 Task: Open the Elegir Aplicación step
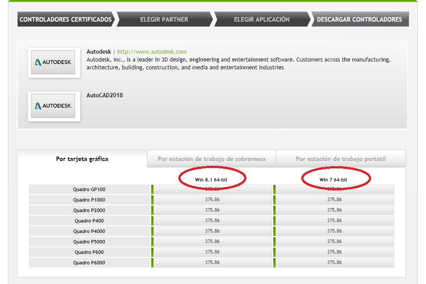[262, 19]
